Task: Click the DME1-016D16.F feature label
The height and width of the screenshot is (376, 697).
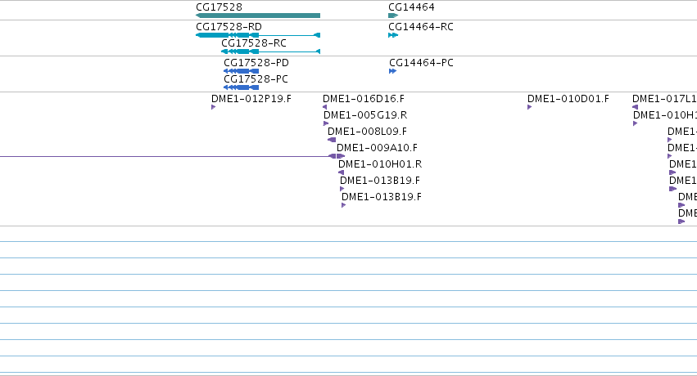Action: click(364, 98)
